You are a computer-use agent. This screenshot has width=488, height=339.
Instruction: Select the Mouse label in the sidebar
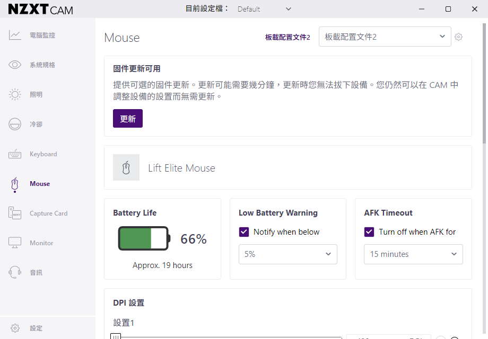pyautogui.click(x=40, y=184)
